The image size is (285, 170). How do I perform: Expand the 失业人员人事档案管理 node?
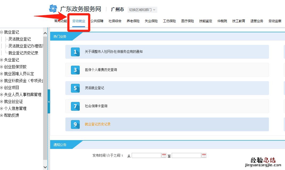click(1, 95)
